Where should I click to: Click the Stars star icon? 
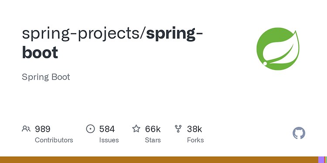pos(136,129)
